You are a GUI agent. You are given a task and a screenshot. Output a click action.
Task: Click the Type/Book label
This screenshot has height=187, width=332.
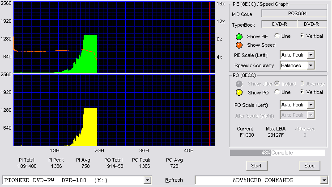click(243, 25)
